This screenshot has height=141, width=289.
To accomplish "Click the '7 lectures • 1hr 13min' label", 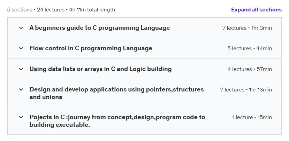I will pos(246,90).
